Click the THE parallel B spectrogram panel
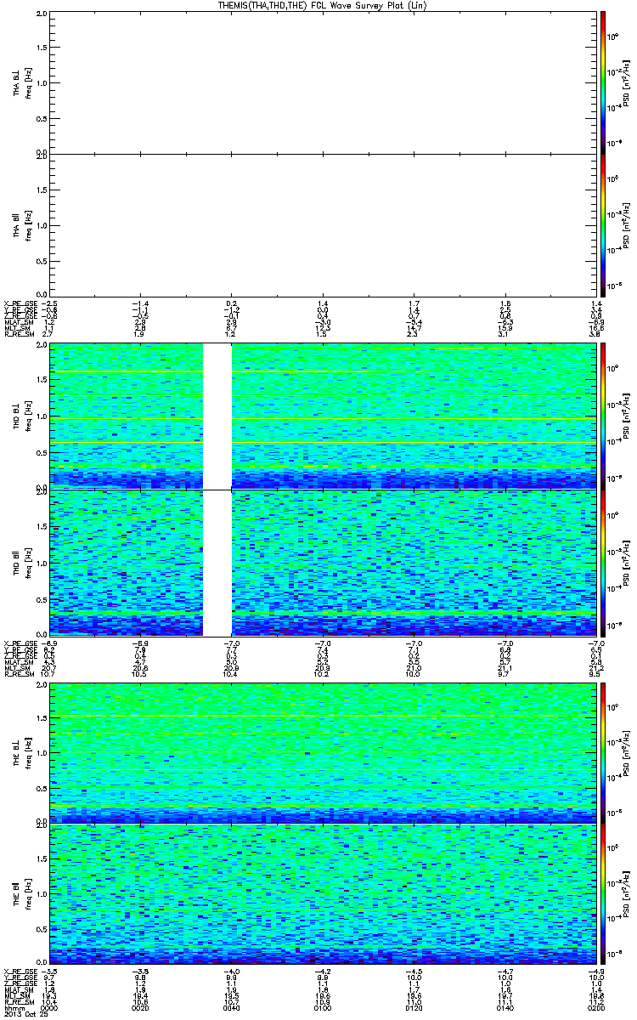Viewport: 637px width, 1020px height. pyautogui.click(x=322, y=894)
